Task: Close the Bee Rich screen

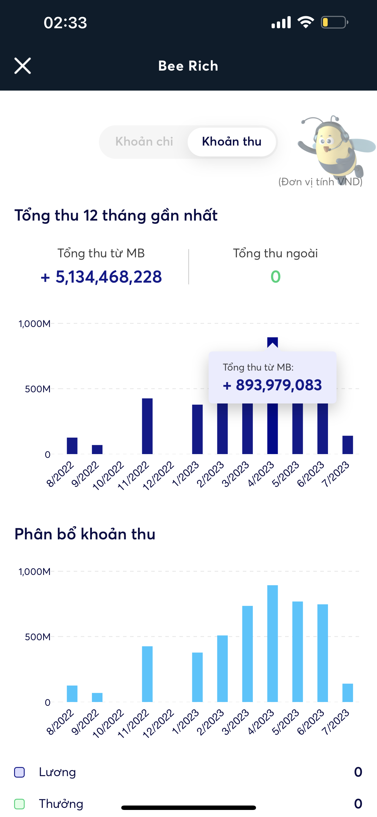Action: click(x=23, y=66)
